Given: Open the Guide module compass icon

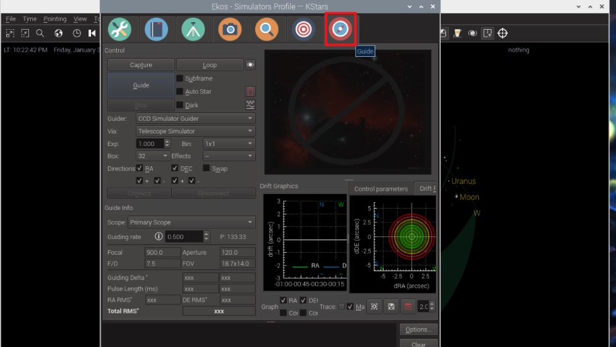Looking at the screenshot, I should point(341,30).
